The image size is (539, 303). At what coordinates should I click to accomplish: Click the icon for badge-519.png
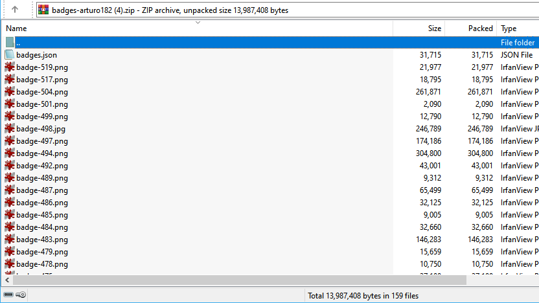point(10,67)
